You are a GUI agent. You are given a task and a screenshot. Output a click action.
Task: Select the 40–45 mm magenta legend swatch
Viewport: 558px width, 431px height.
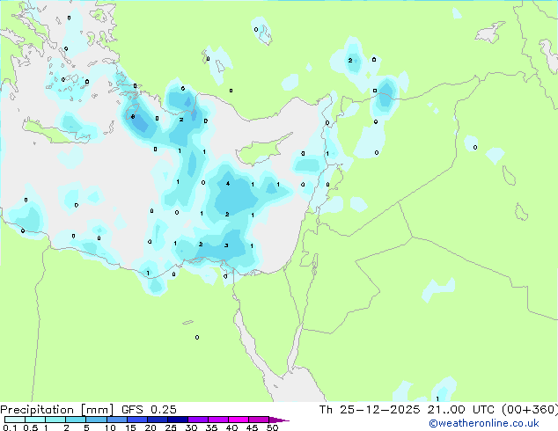coord(239,420)
